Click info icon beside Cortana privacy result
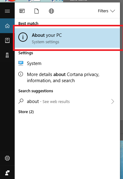The image size is (123, 179). pyautogui.click(x=20, y=74)
